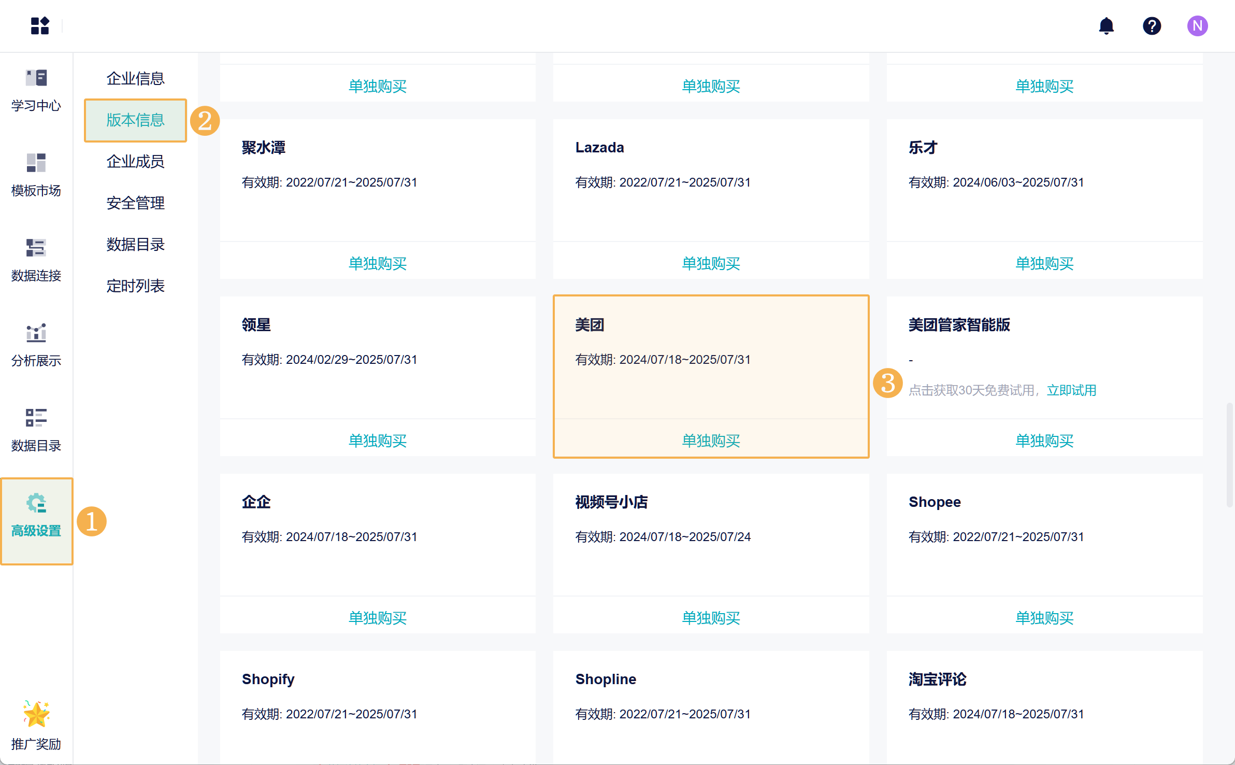Click 单独购买 under 美团 card

[711, 441]
